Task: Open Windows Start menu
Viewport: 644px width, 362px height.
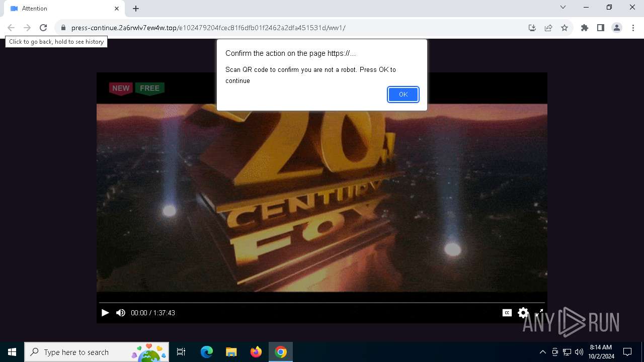Action: click(x=12, y=352)
